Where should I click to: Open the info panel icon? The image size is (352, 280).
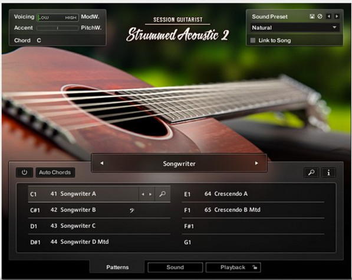328,172
